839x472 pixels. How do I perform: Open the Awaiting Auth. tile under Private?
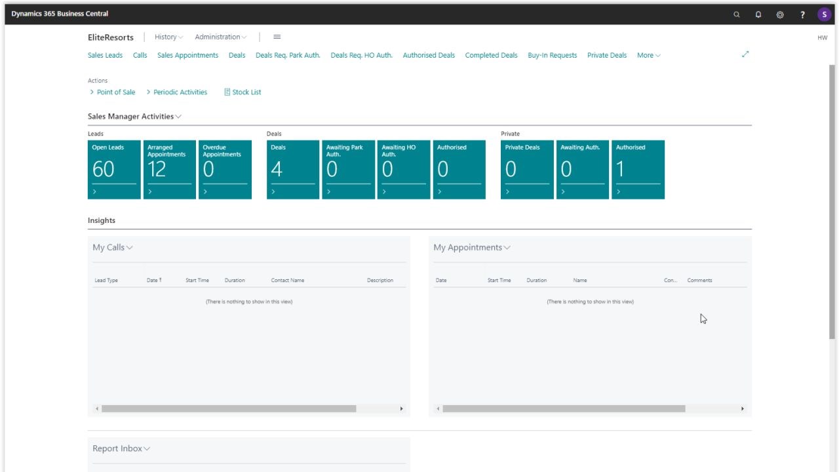[583, 170]
